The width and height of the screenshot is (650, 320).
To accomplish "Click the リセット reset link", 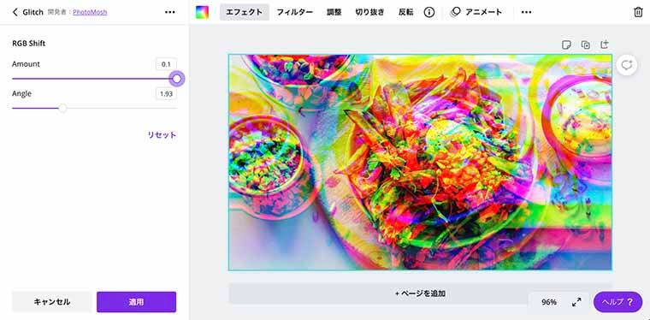I will (162, 134).
